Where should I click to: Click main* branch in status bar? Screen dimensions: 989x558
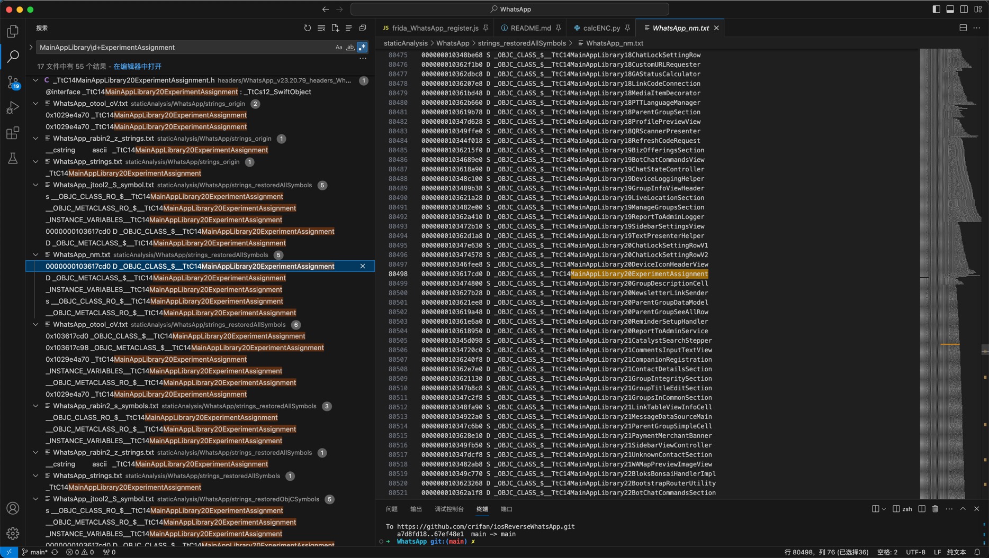pos(35,552)
